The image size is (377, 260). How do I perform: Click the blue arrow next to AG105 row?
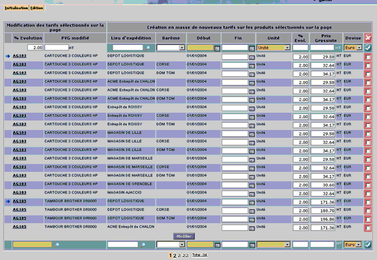point(8,201)
